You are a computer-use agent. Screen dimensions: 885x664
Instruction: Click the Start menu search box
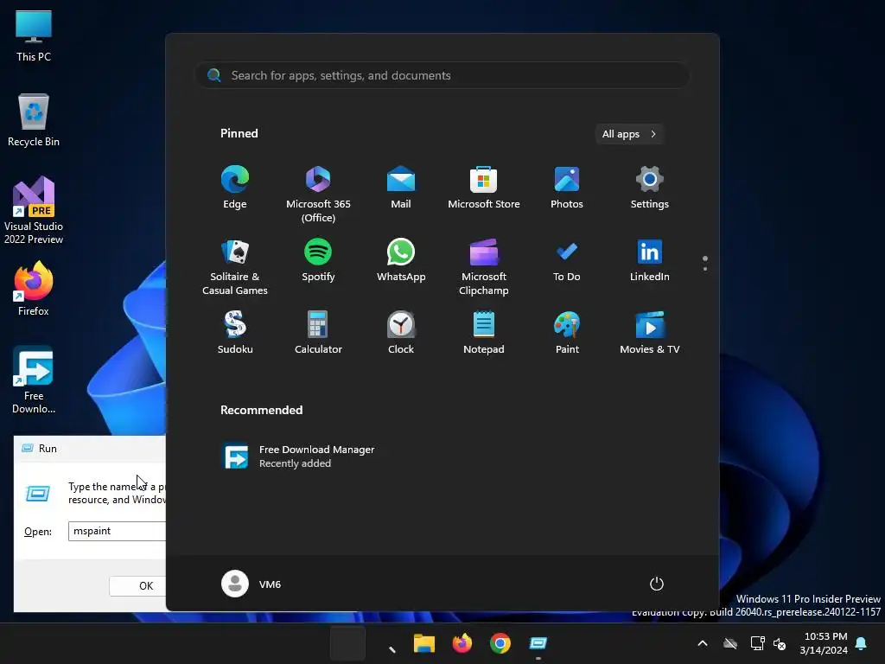442,76
